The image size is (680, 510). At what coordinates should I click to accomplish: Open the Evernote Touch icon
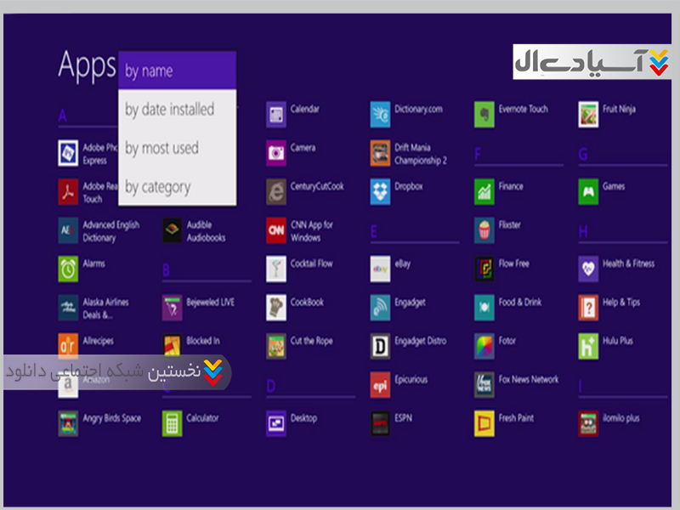(484, 114)
